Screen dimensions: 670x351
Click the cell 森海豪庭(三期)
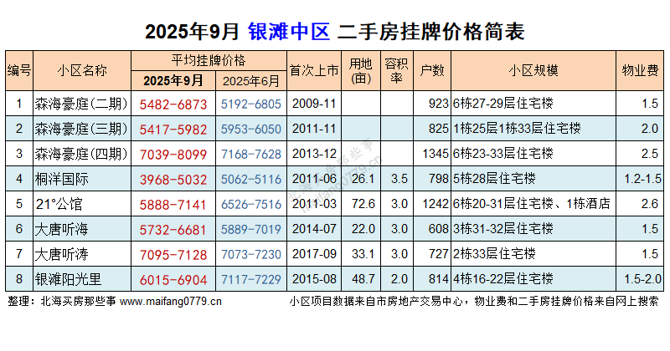[81, 129]
